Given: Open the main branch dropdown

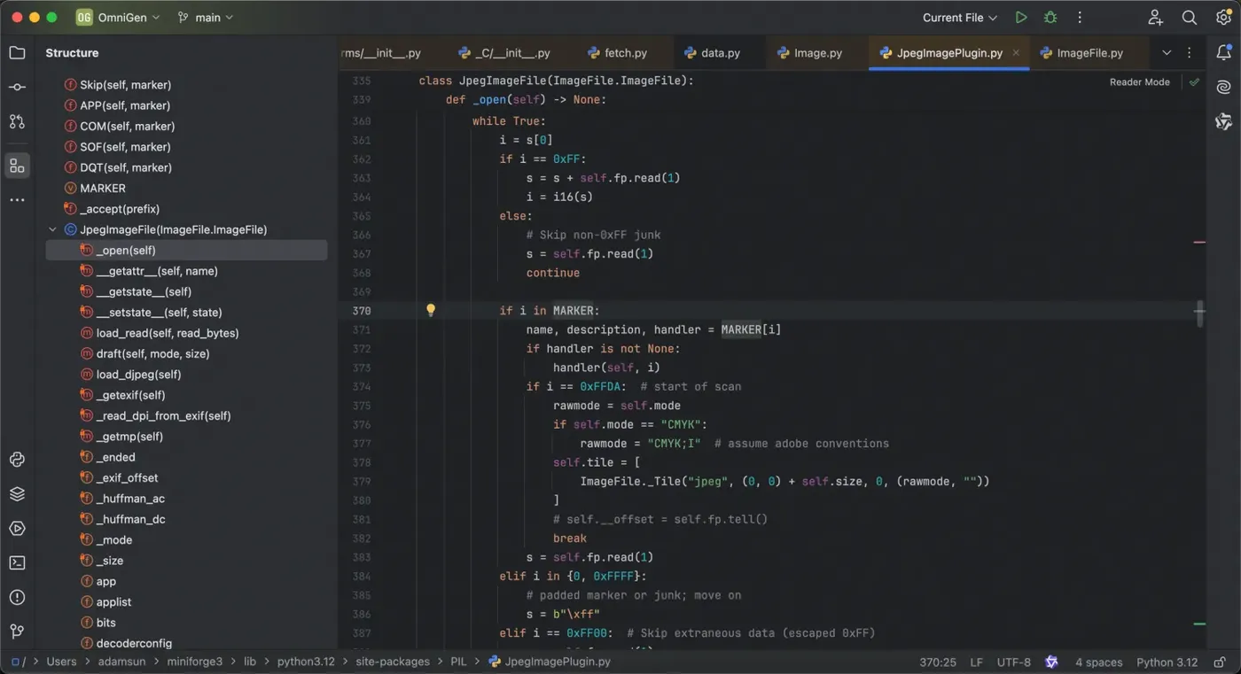Looking at the screenshot, I should (206, 18).
